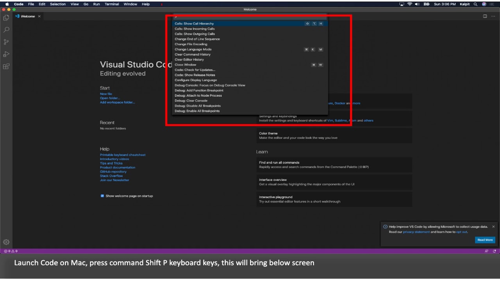Image resolution: width=500 pixels, height=281 pixels.
Task: Select Debug: Add Function Breakpoint command
Action: click(x=250, y=90)
